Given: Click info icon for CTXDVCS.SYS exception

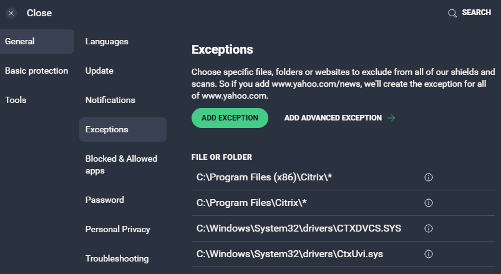Looking at the screenshot, I should (429, 228).
